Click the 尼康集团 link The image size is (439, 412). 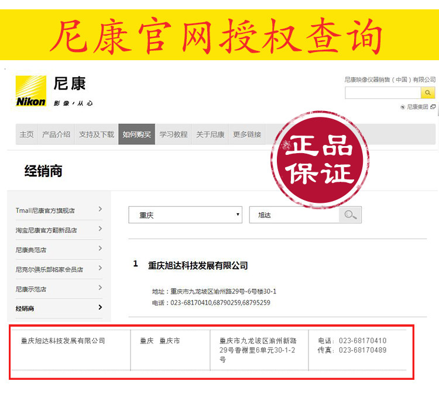[417, 107]
